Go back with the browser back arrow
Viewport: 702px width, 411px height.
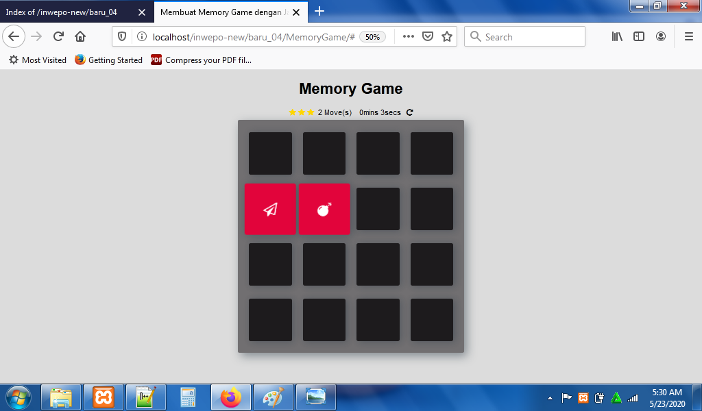14,37
